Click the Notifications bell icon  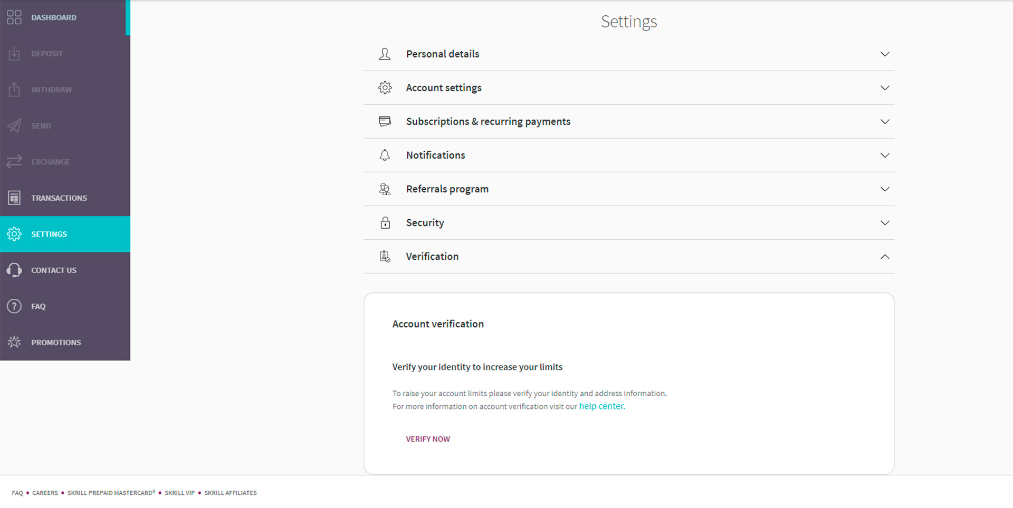coord(385,155)
